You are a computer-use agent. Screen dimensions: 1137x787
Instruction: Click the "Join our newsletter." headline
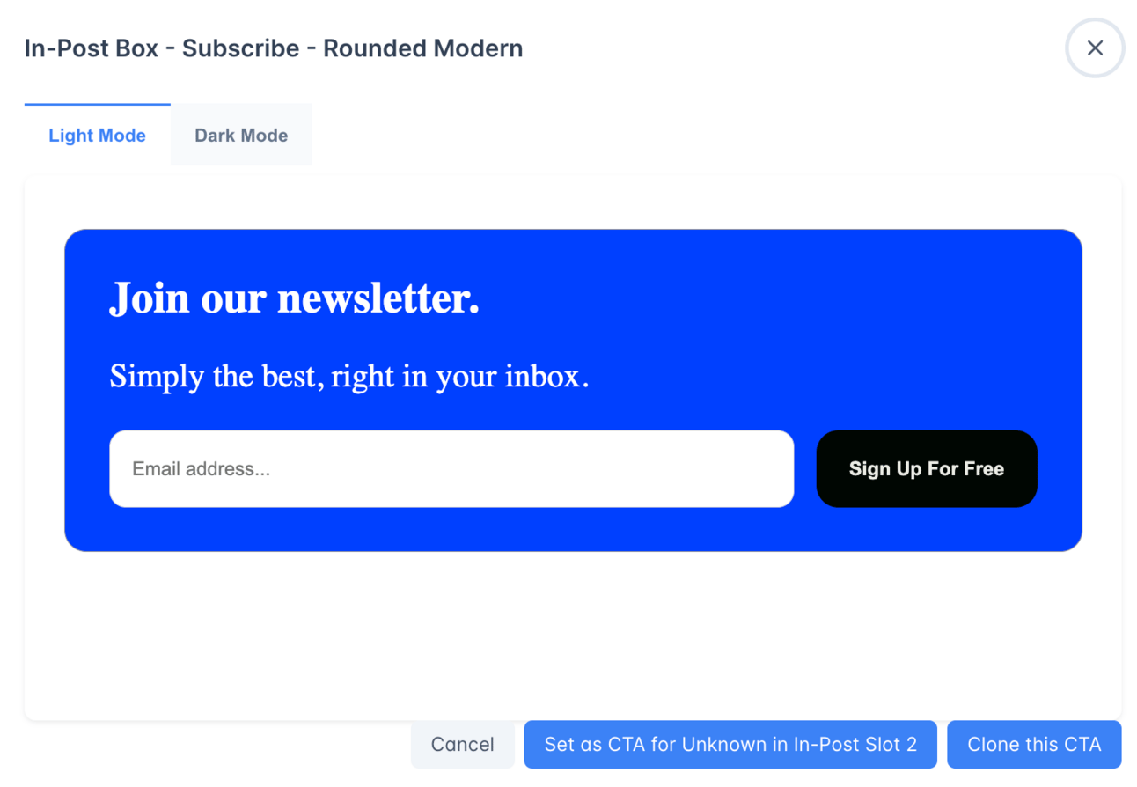click(x=294, y=298)
